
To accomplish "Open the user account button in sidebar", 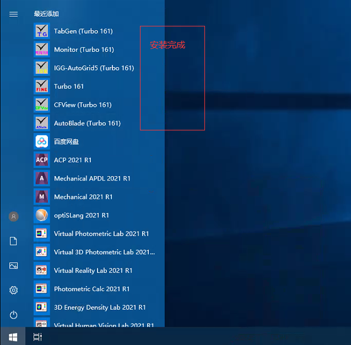I will (x=14, y=217).
